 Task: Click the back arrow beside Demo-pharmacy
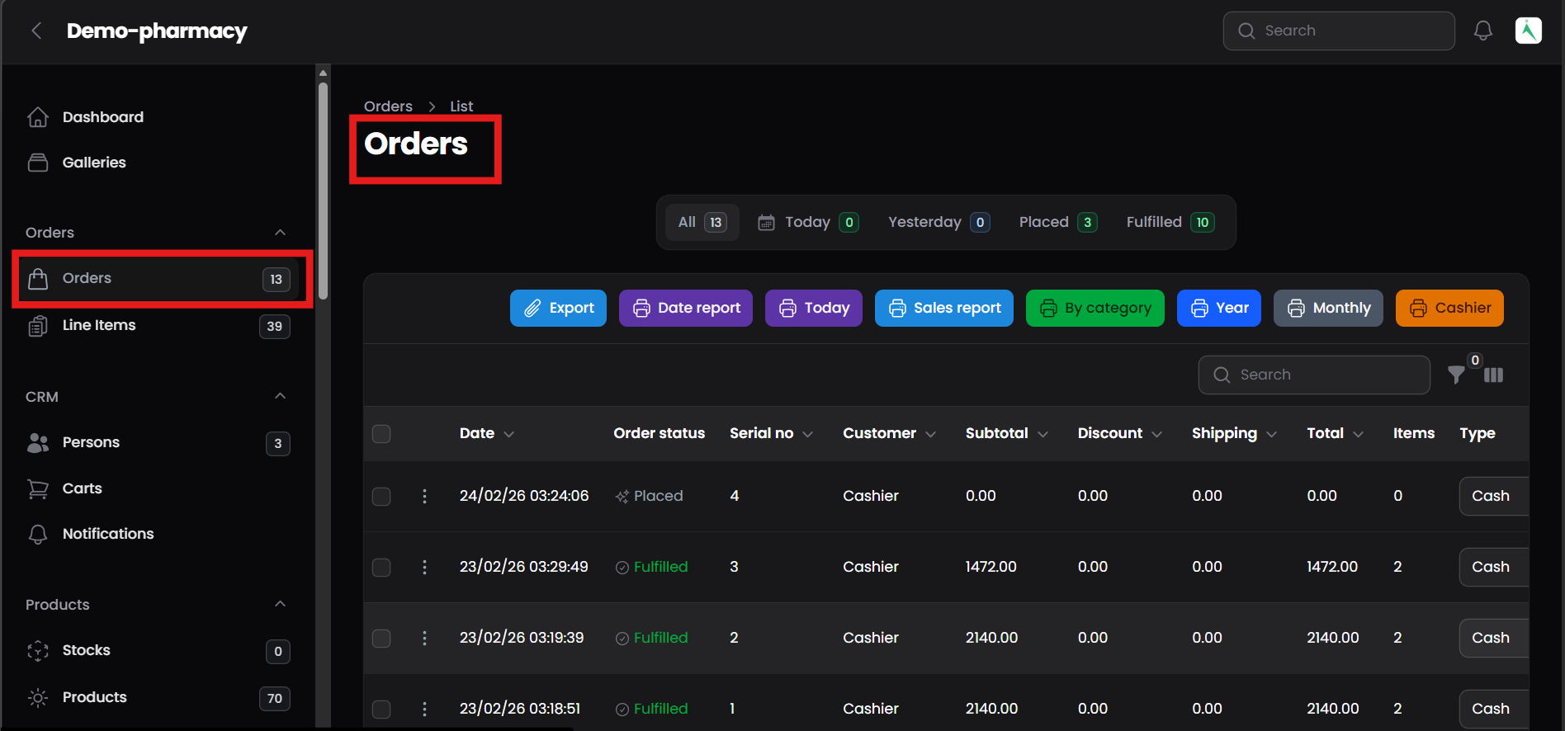(36, 31)
